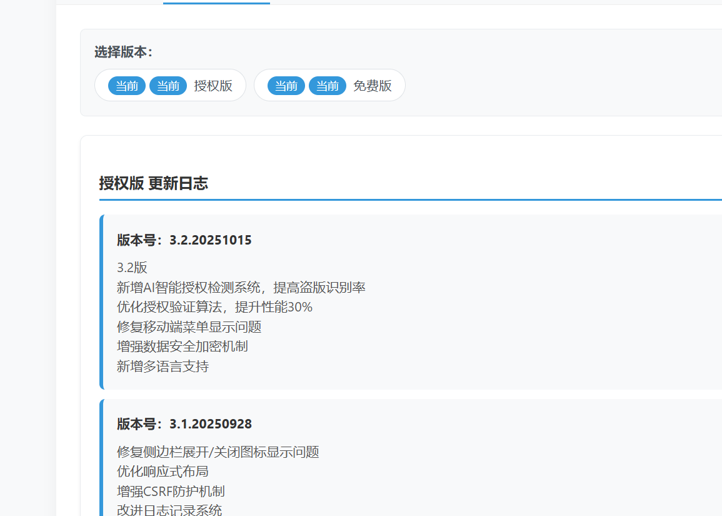
Task: Click 增强数据安全加密机制 line
Action: coord(183,347)
